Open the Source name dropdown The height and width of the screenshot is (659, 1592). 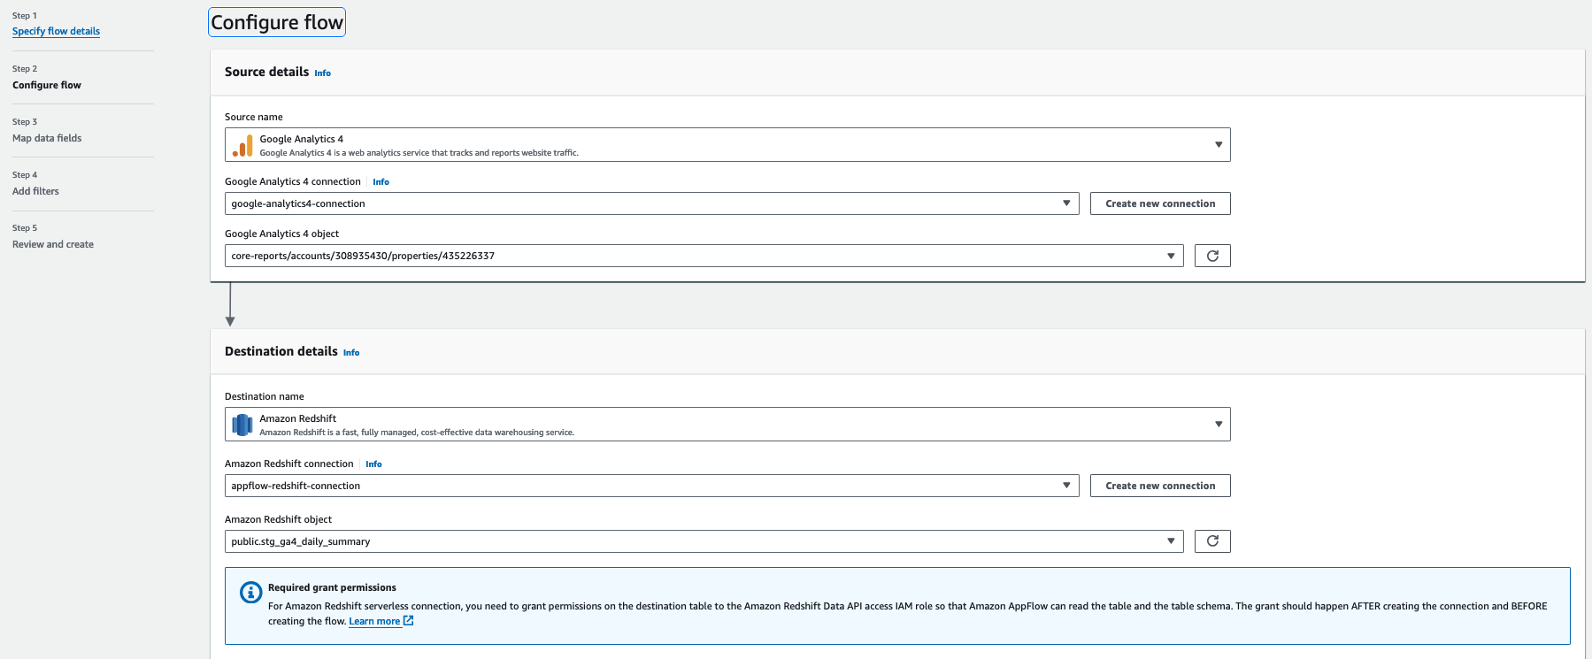point(727,145)
